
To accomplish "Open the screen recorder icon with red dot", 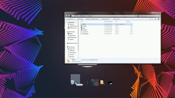I will 95,82.
